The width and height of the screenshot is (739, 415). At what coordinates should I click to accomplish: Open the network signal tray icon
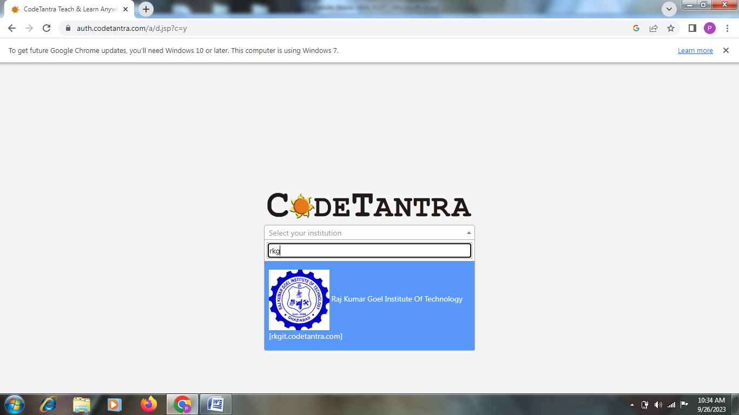click(x=671, y=404)
